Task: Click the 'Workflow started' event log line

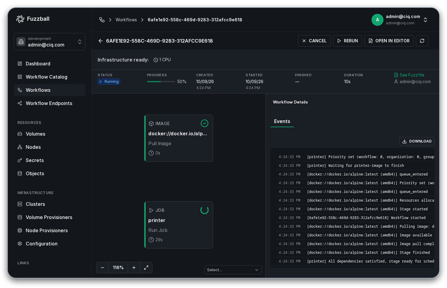Action: (355, 218)
